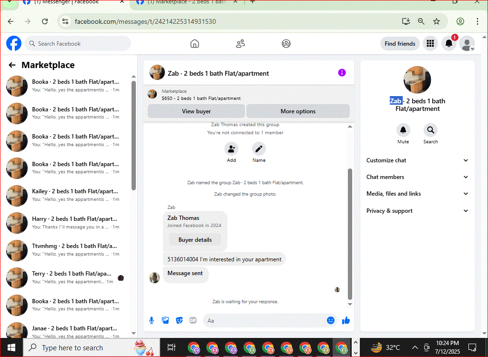Open Windows Task View
Screen dimensions: 488x357
(172, 347)
